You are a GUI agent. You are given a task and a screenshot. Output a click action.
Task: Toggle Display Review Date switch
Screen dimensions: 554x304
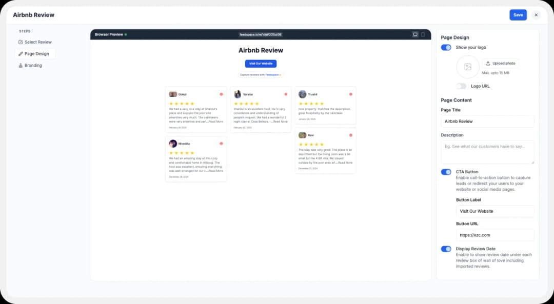pyautogui.click(x=446, y=249)
